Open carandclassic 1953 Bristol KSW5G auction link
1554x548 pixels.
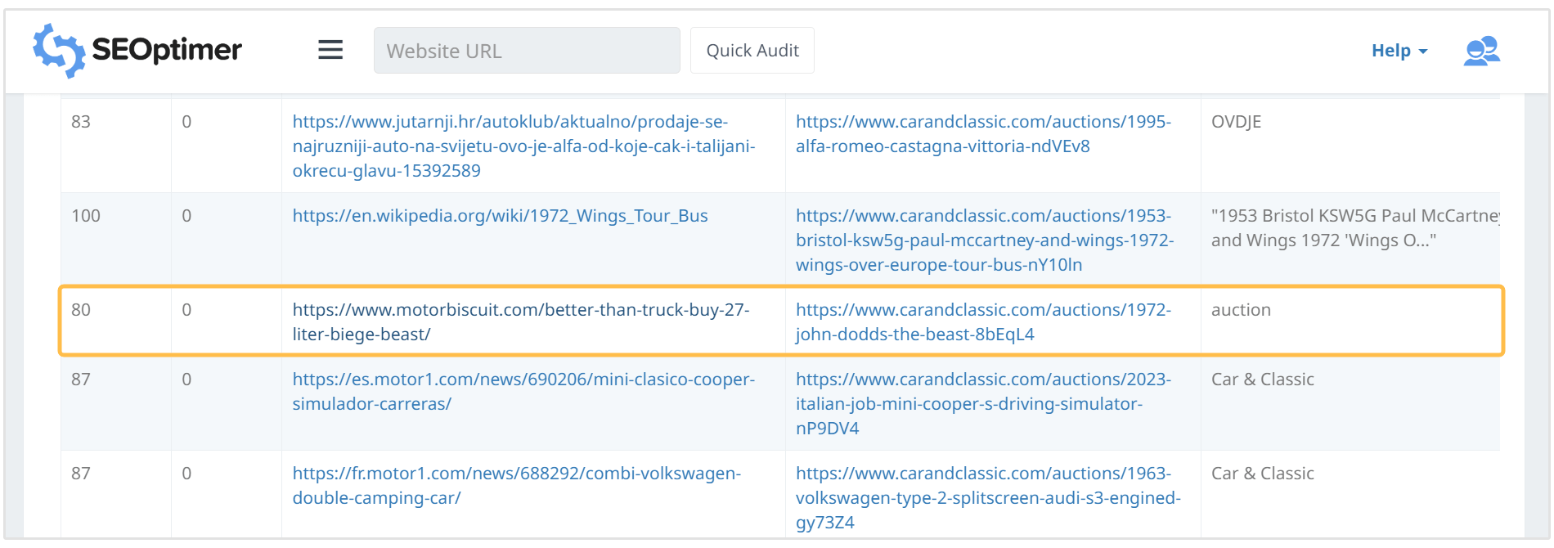tap(984, 240)
